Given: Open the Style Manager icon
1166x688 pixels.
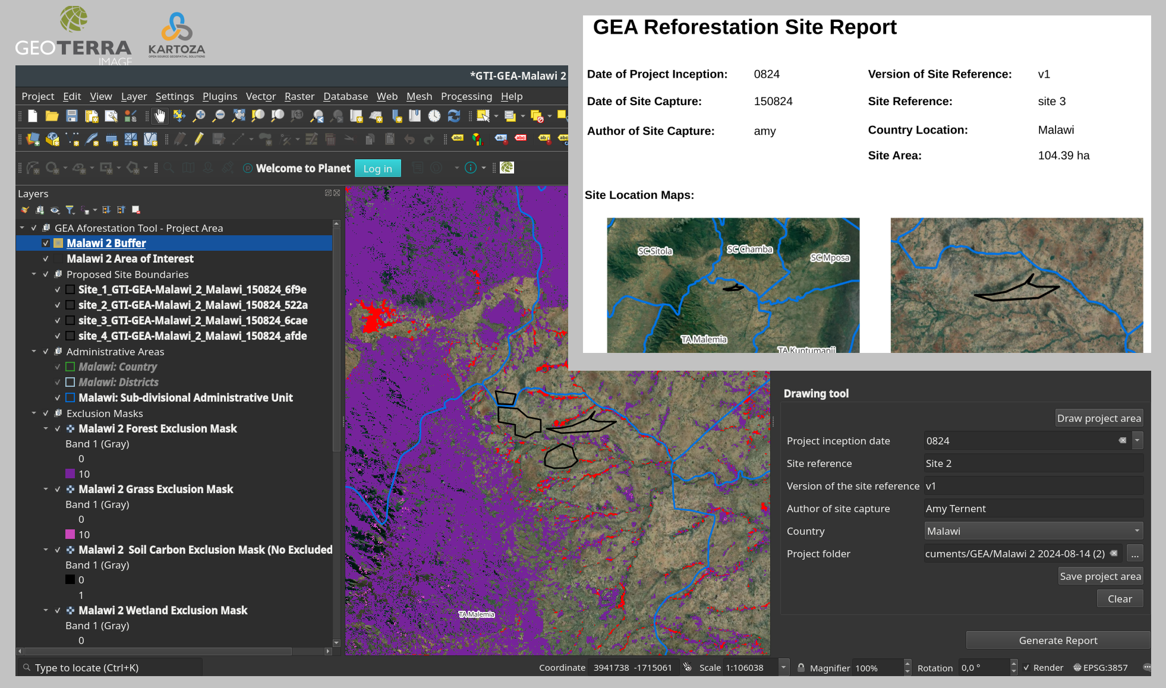Looking at the screenshot, I should point(131,116).
